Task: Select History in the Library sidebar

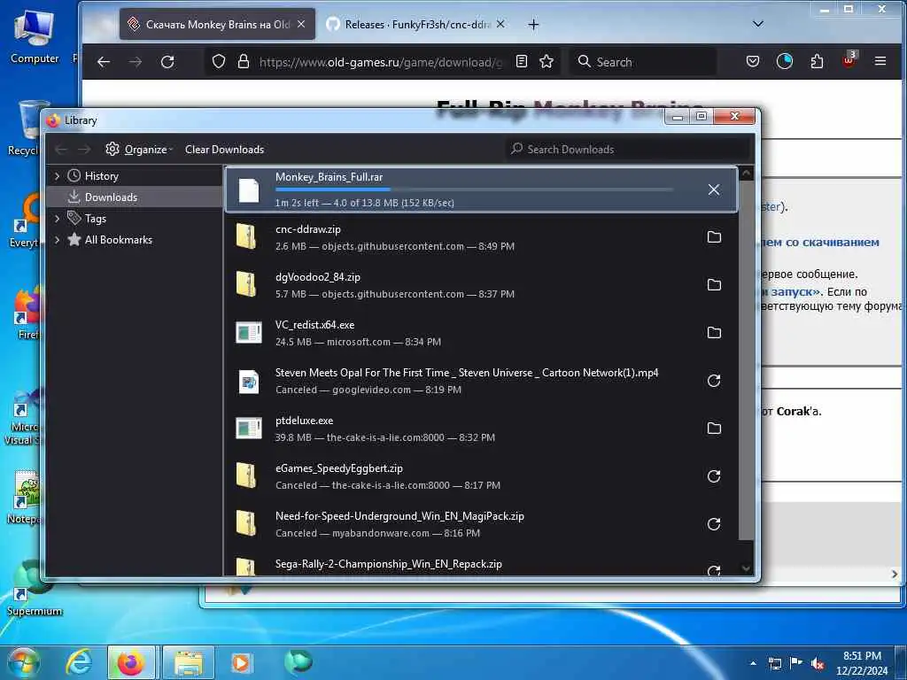Action: (x=135, y=176)
